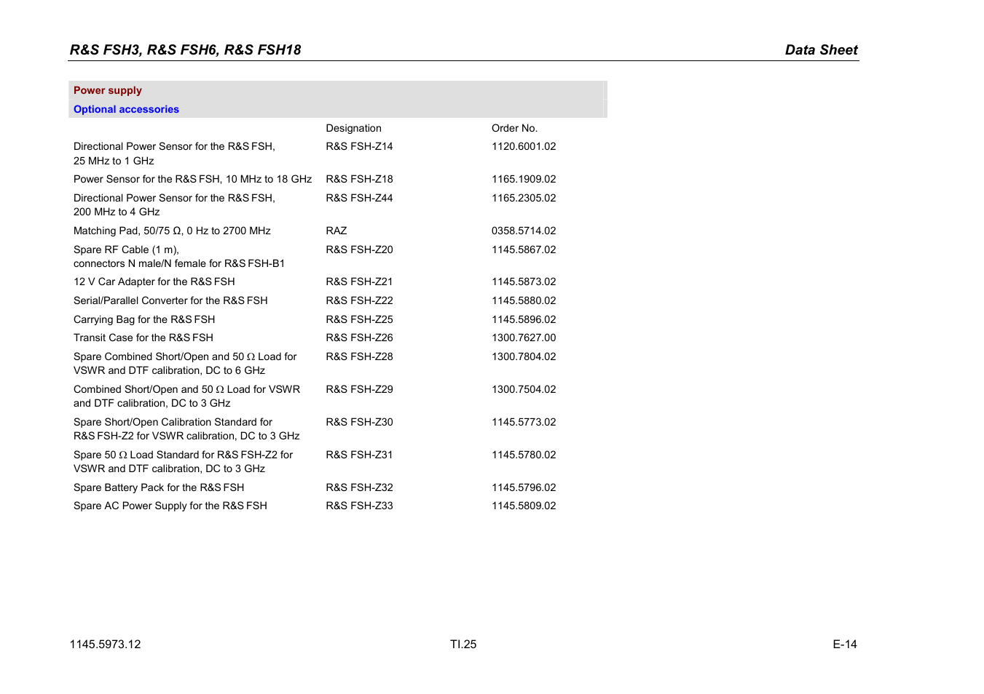Click the 'Data Sheet' header text

click(822, 50)
